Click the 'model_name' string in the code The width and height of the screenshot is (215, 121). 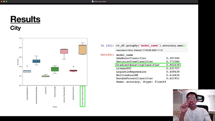tap(149, 46)
